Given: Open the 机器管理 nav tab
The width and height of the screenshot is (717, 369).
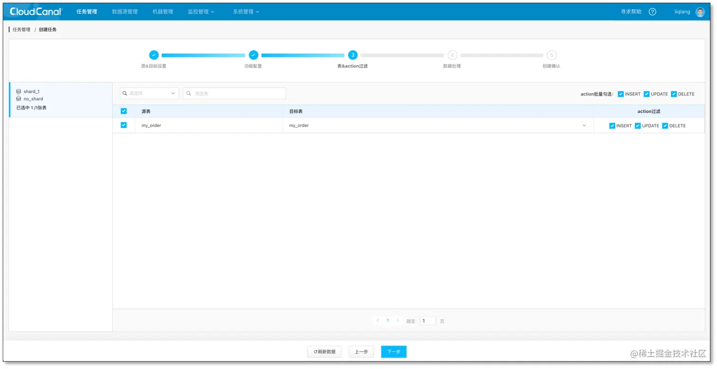Looking at the screenshot, I should (163, 12).
